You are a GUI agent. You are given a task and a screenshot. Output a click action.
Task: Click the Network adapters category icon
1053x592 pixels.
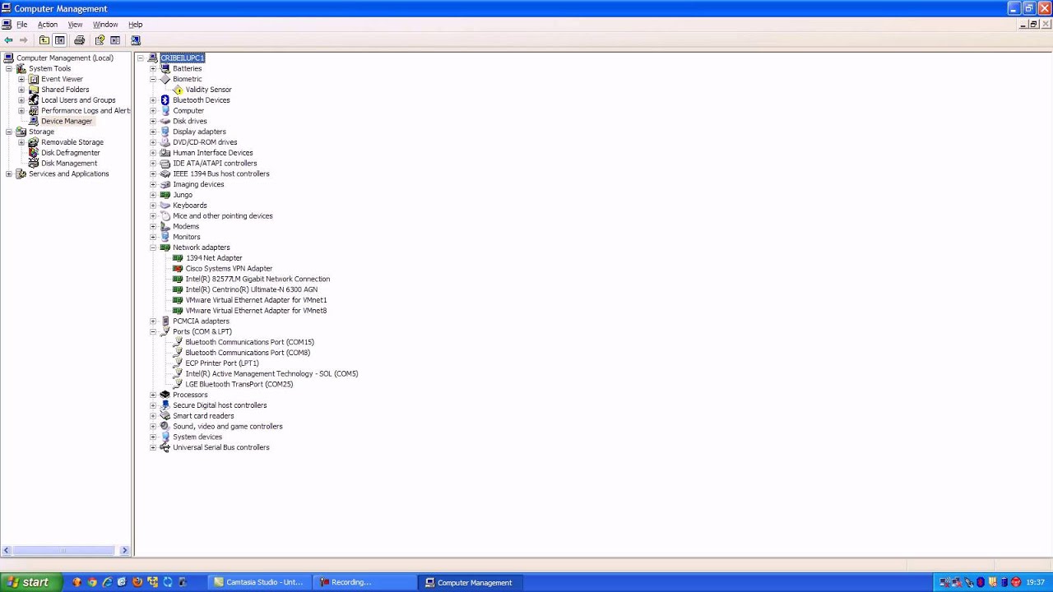tap(165, 247)
